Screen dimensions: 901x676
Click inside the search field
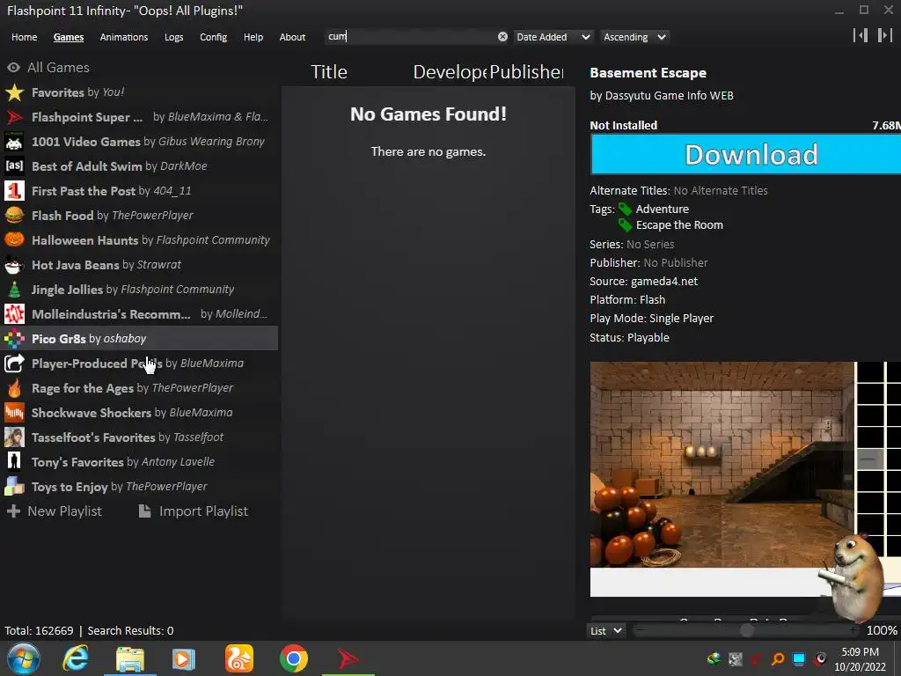tap(411, 37)
